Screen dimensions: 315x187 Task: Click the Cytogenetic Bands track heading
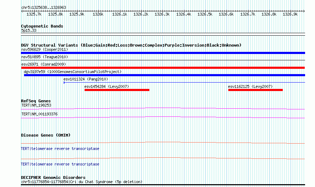coord(42,26)
